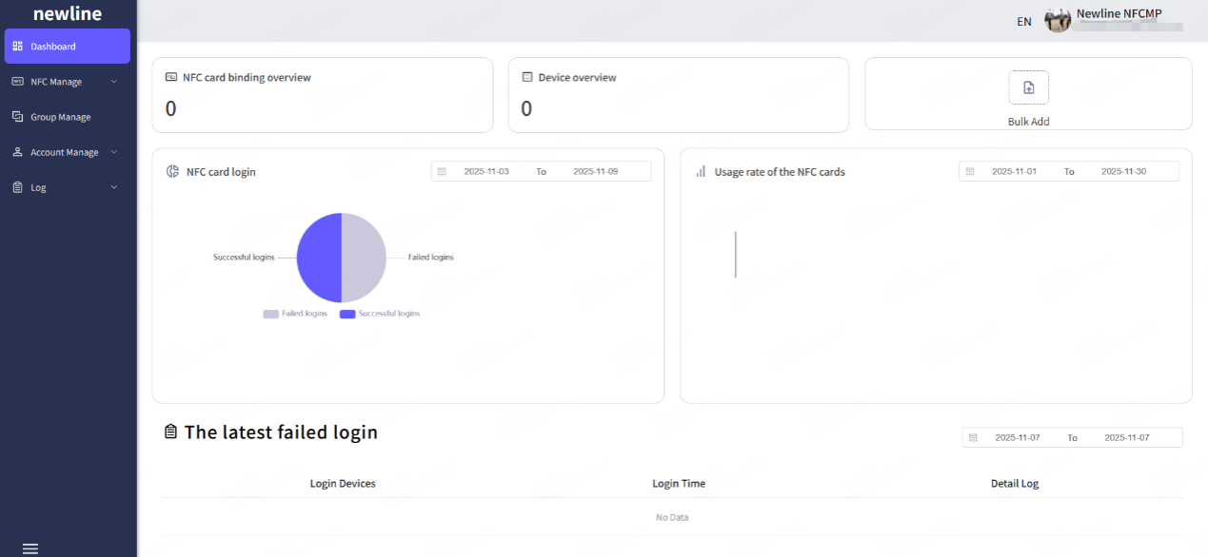Click the hamburger menu icon at sidebar bottom
The height and width of the screenshot is (557, 1208).
coord(30,548)
